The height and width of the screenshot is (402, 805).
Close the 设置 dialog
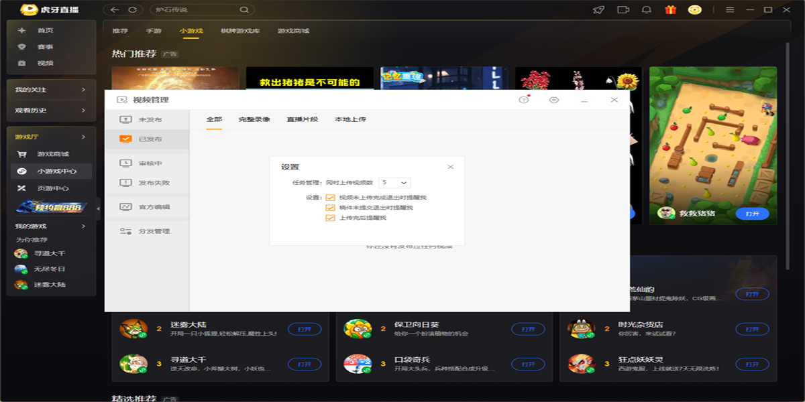coord(450,167)
